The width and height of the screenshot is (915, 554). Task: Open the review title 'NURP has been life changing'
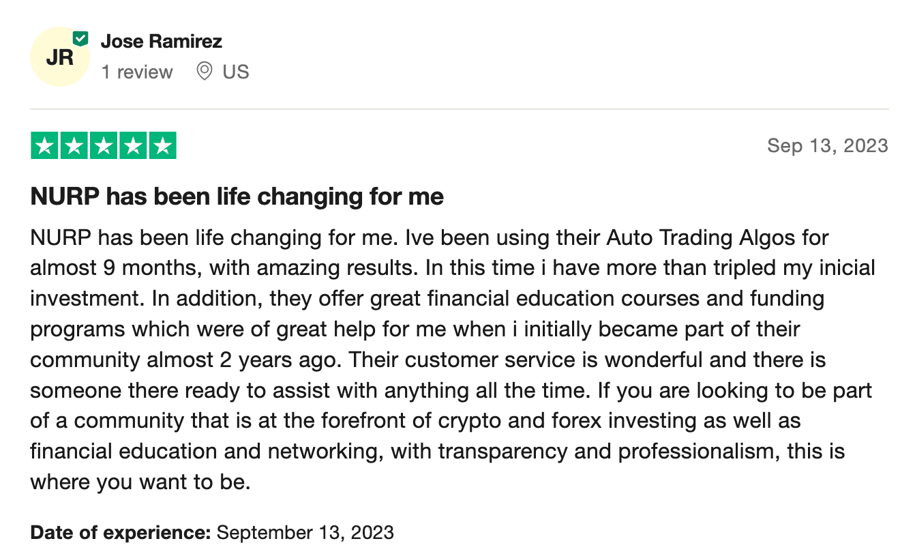click(237, 196)
